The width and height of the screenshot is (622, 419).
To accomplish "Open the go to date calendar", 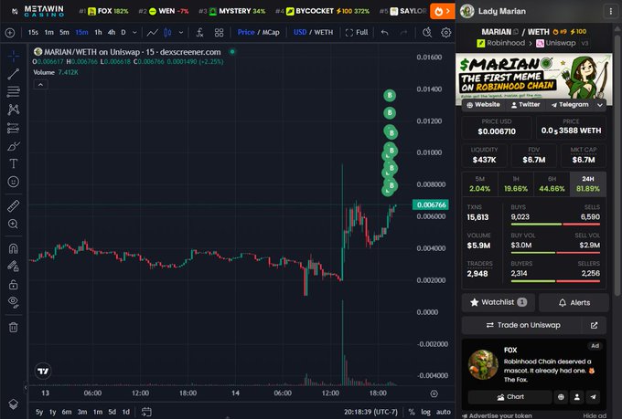I will [x=146, y=412].
